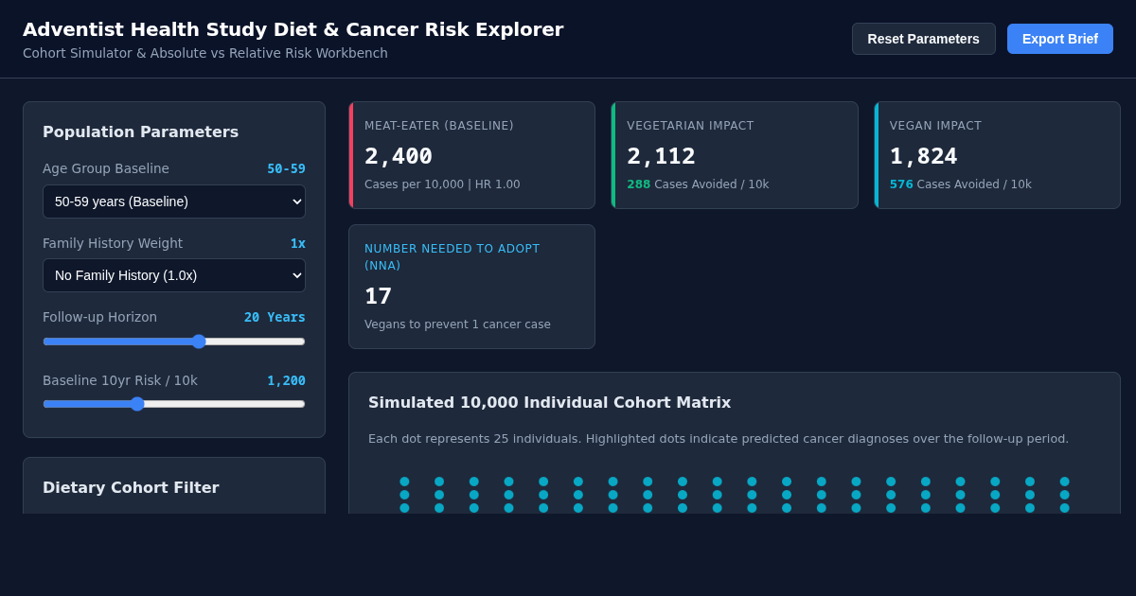Click the 'Dietary Cohort Filter' heading

131,487
